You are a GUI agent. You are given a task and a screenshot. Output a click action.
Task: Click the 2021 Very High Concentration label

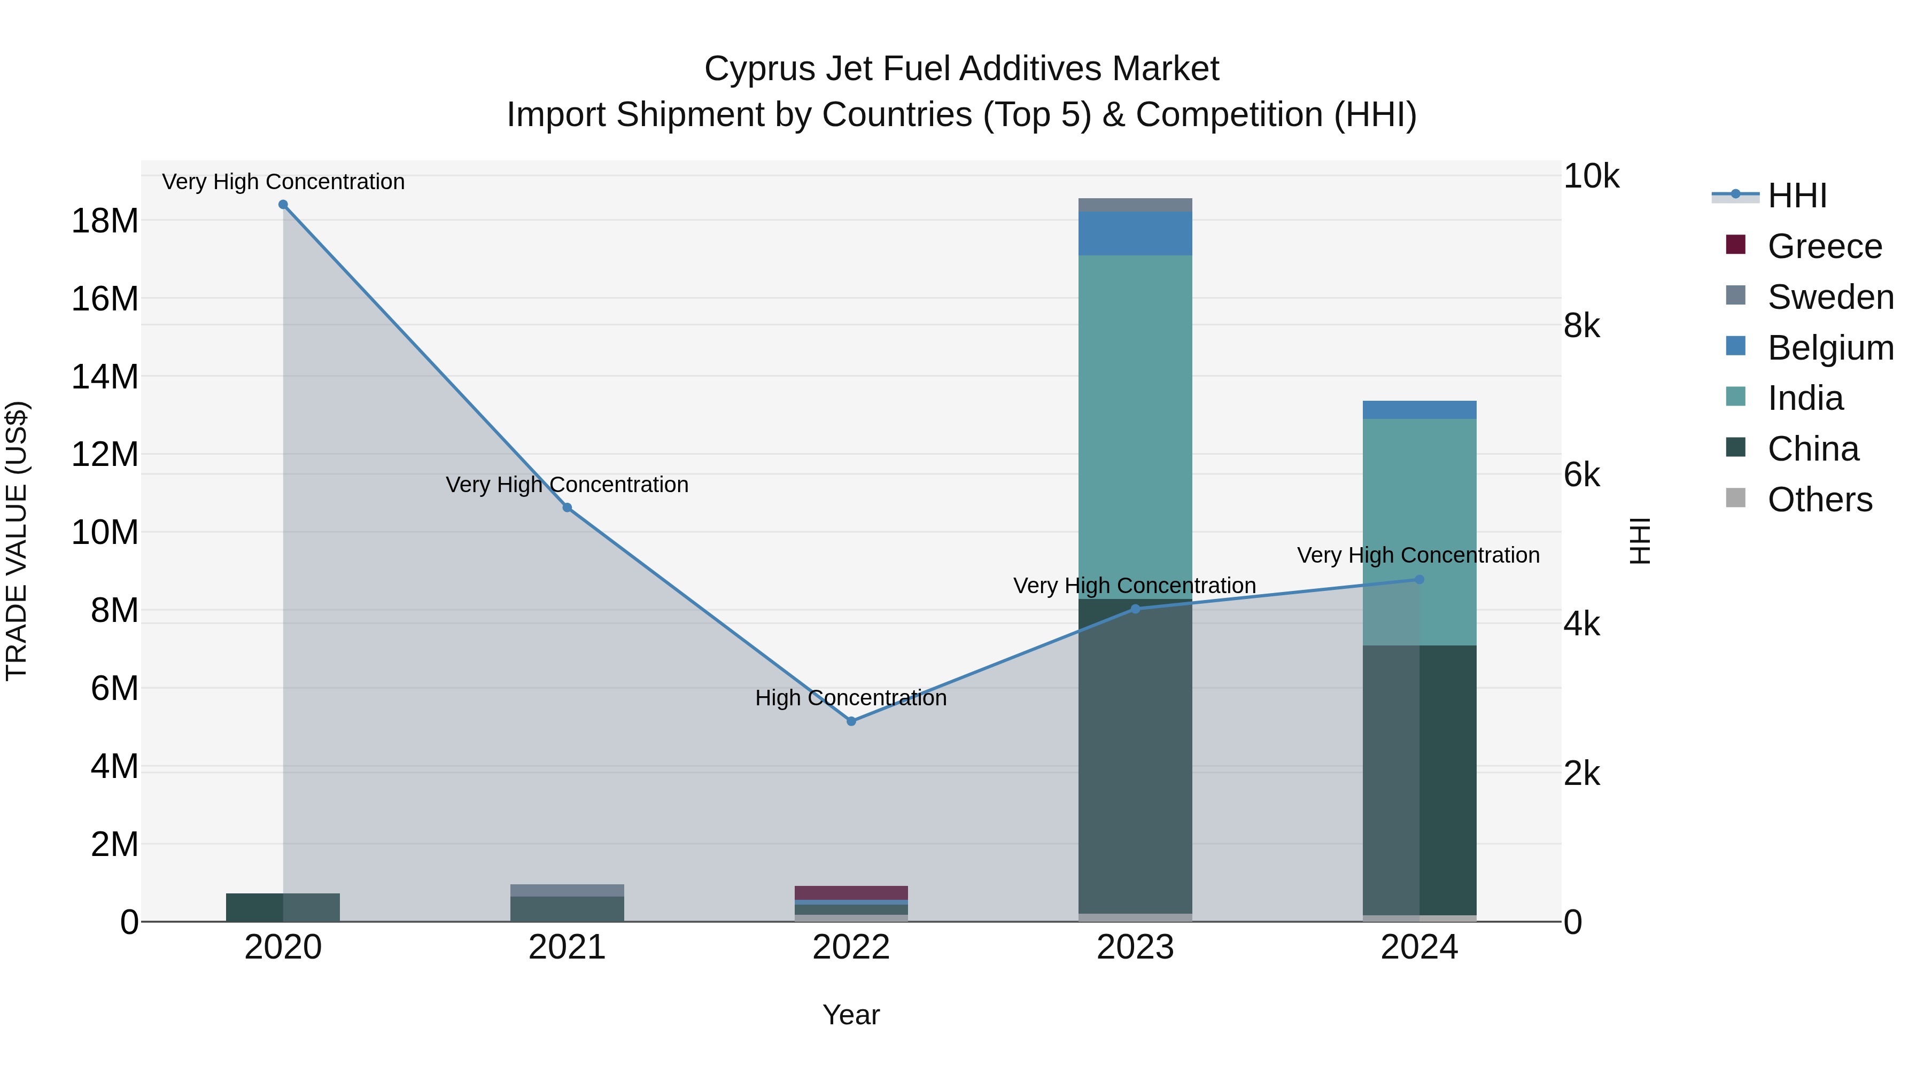point(567,485)
